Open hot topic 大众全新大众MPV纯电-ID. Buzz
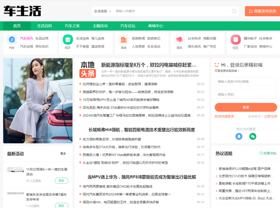This screenshot has height=208, width=280. [x=246, y=198]
